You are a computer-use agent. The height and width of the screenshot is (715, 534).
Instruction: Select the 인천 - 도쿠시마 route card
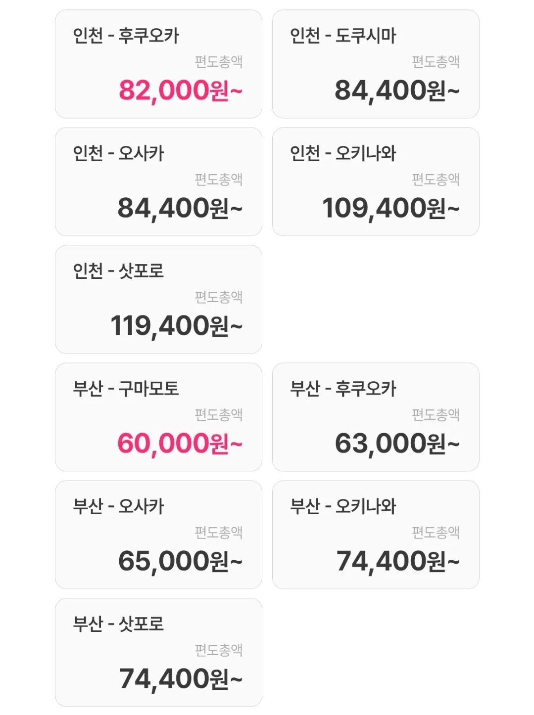[x=376, y=64]
